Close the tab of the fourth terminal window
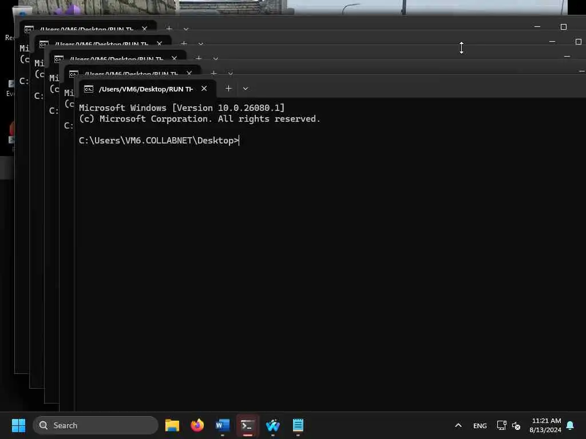The image size is (586, 439). coord(159,43)
